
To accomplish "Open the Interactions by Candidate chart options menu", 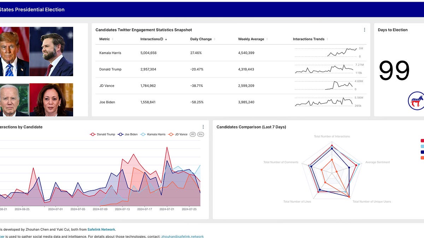I will point(203,127).
